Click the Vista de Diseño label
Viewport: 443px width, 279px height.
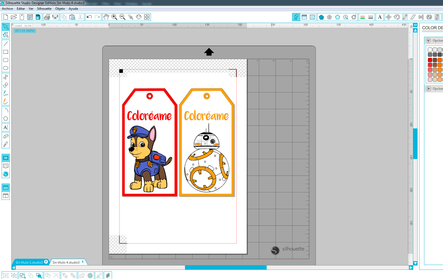[25, 31]
